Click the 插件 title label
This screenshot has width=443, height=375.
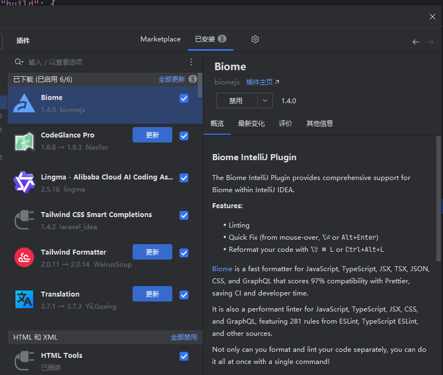pos(23,41)
